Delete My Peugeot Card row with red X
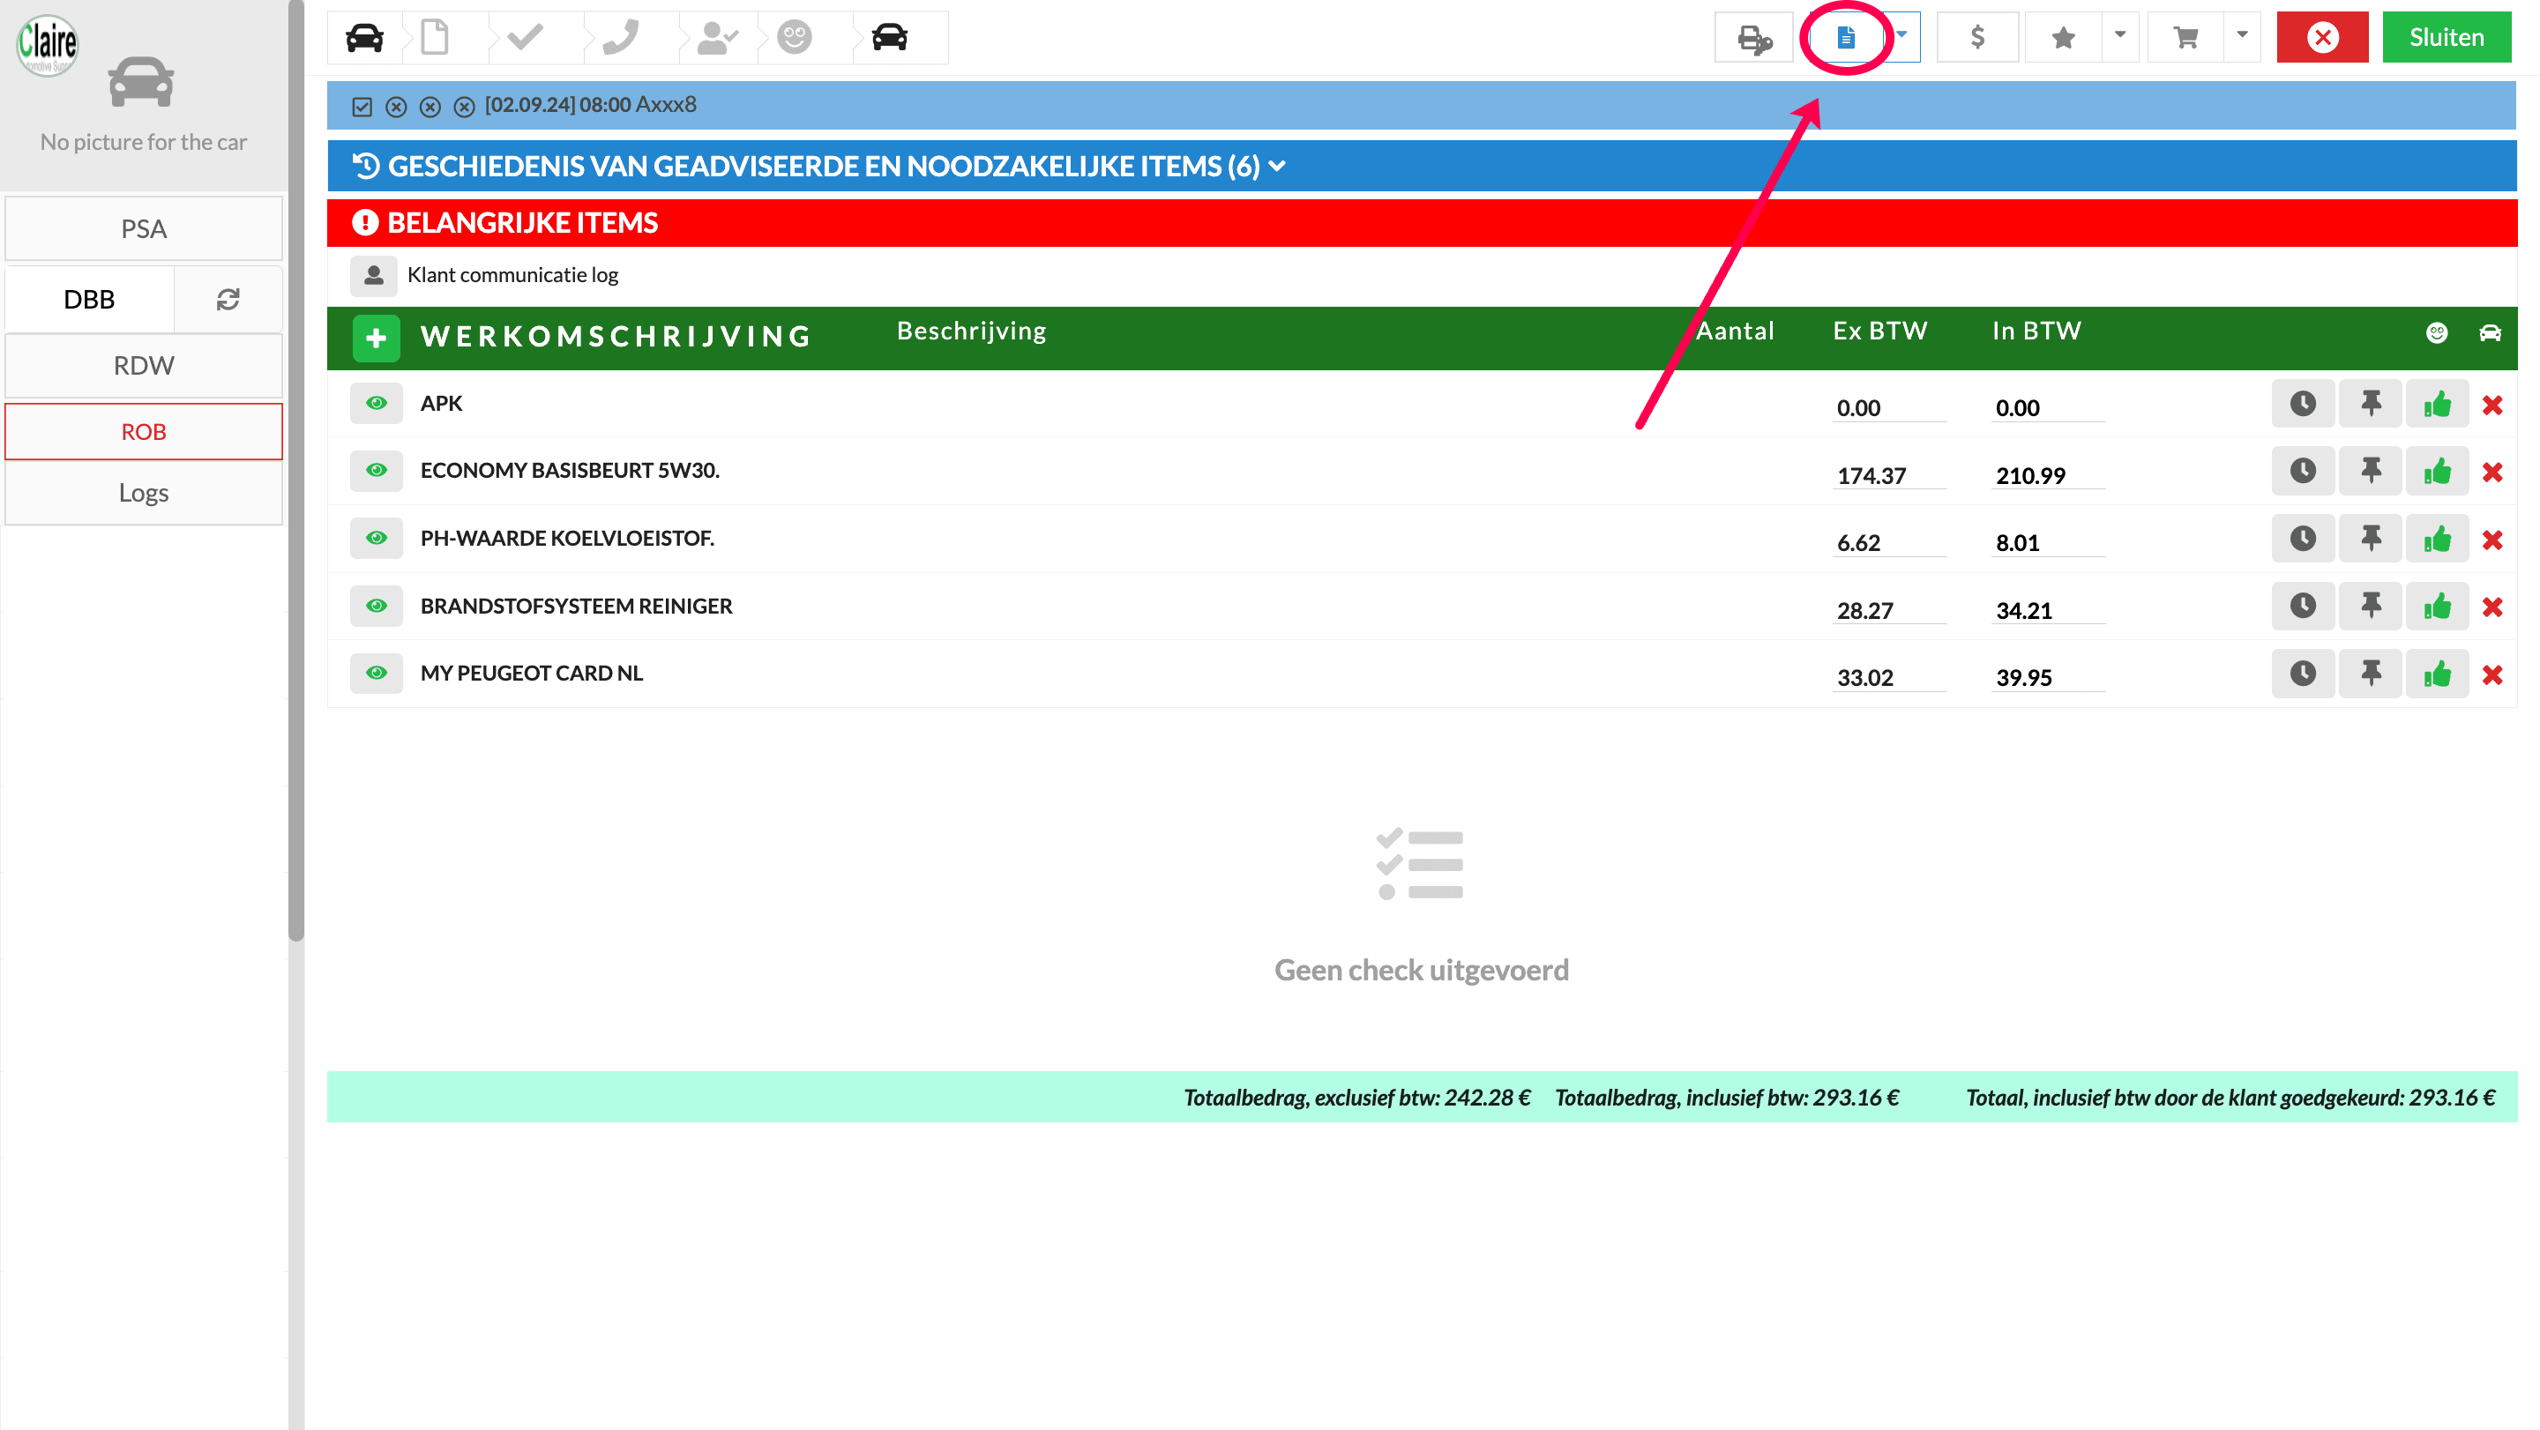Image resolution: width=2540 pixels, height=1430 pixels. 2491,675
